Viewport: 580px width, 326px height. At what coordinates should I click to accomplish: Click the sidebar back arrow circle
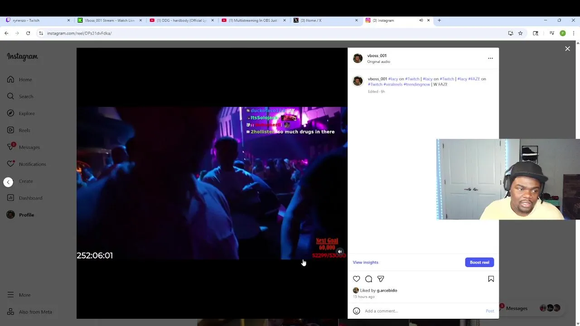tap(8, 182)
